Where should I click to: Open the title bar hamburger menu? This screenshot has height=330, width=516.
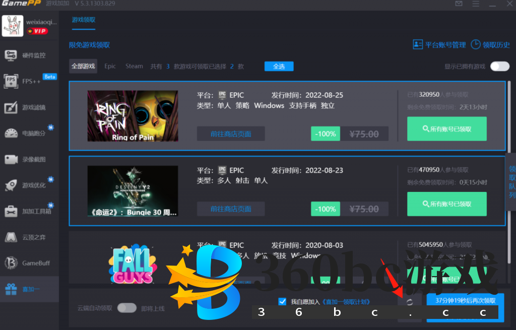[476, 4]
